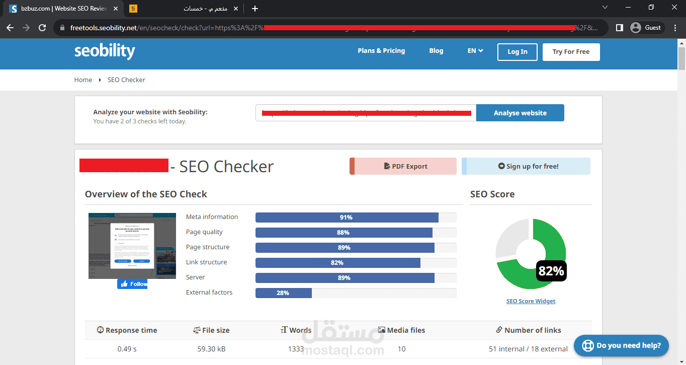Open the Chrome three-dot menu
Viewport: 686px width, 365px height.
point(675,28)
